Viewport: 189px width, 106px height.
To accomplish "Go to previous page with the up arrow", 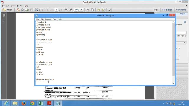I will coord(47,10).
